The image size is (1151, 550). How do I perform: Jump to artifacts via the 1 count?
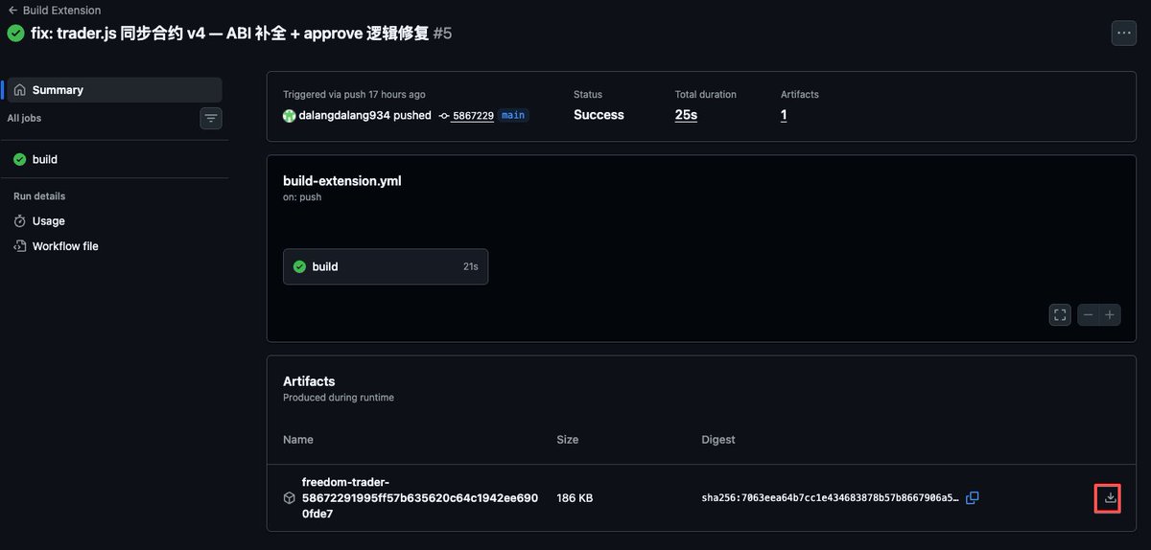784,115
